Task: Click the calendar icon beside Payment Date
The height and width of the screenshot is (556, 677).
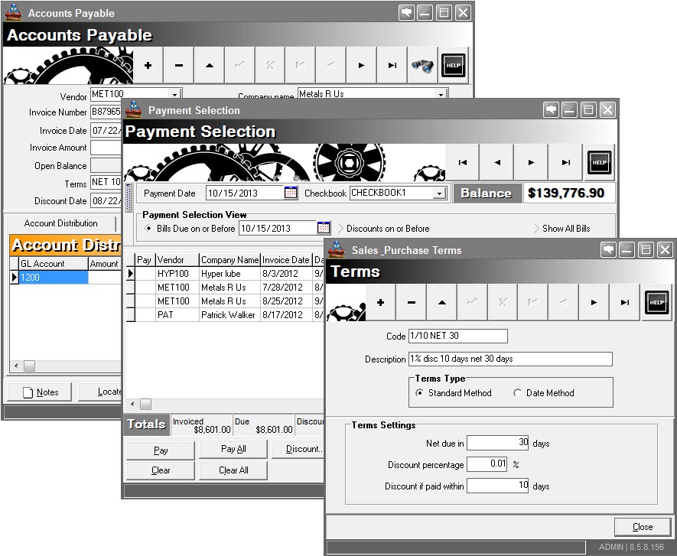Action: pos(291,193)
